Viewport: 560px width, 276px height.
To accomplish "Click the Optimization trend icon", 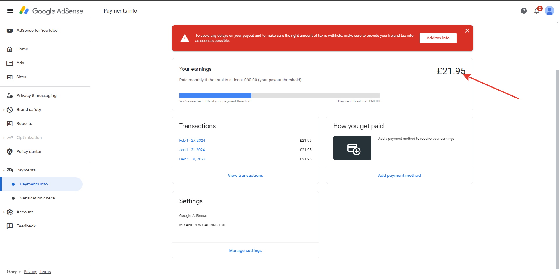I will tap(10, 138).
